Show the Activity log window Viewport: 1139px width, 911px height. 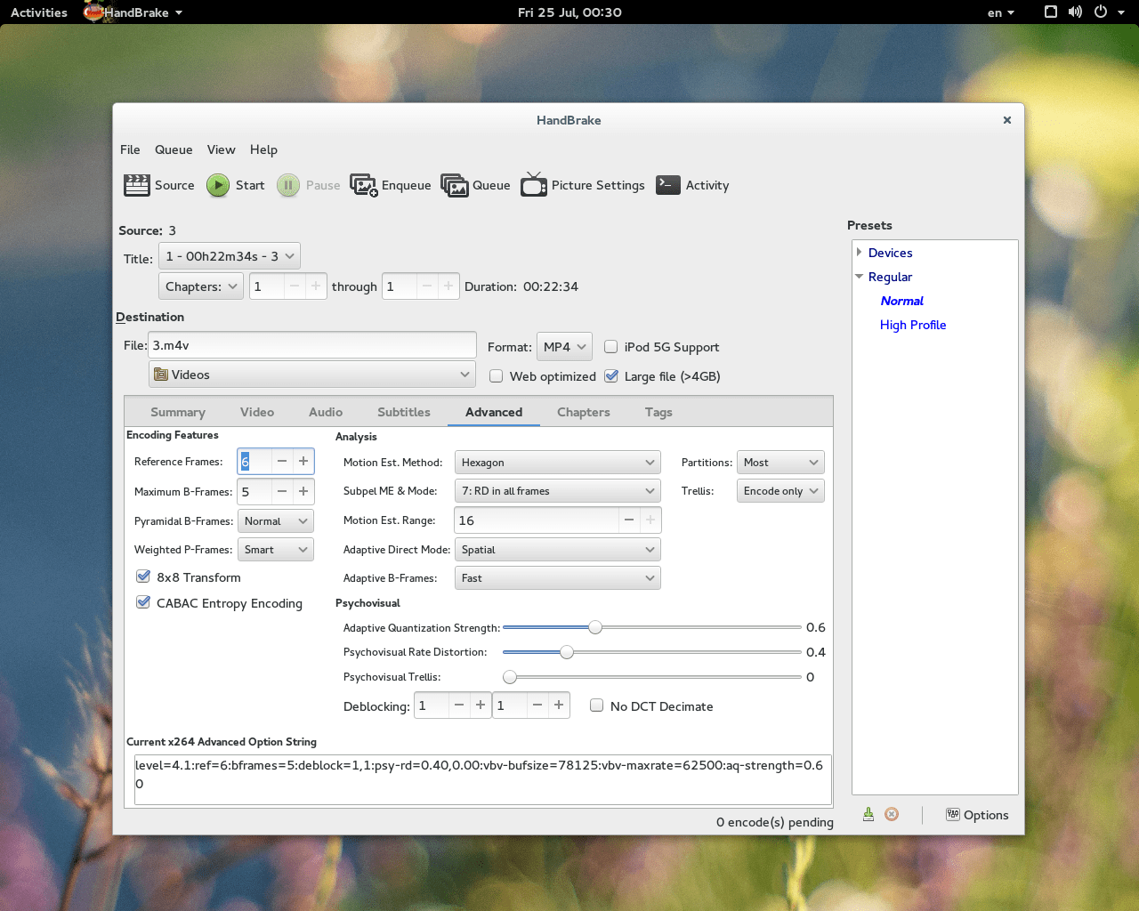[x=692, y=185]
